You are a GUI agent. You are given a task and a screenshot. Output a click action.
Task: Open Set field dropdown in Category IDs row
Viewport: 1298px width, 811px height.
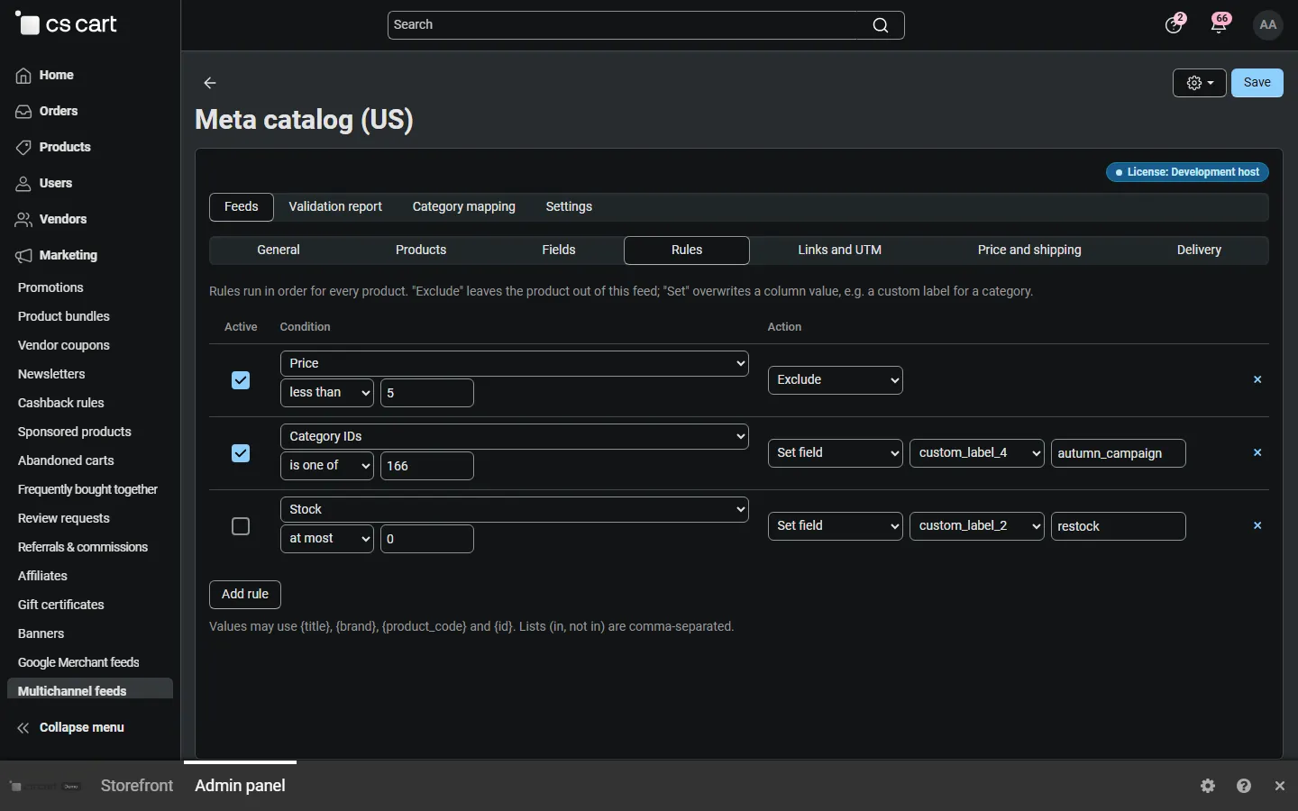(x=836, y=453)
